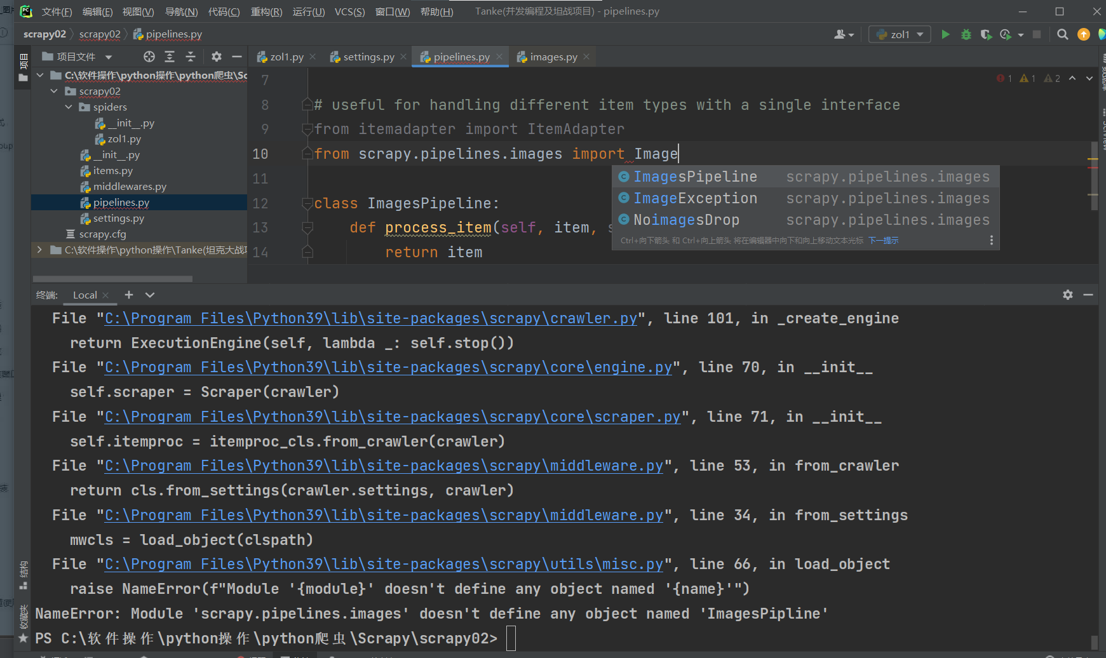Open terminal session options chevron
Image resolution: width=1106 pixels, height=658 pixels.
[150, 295]
